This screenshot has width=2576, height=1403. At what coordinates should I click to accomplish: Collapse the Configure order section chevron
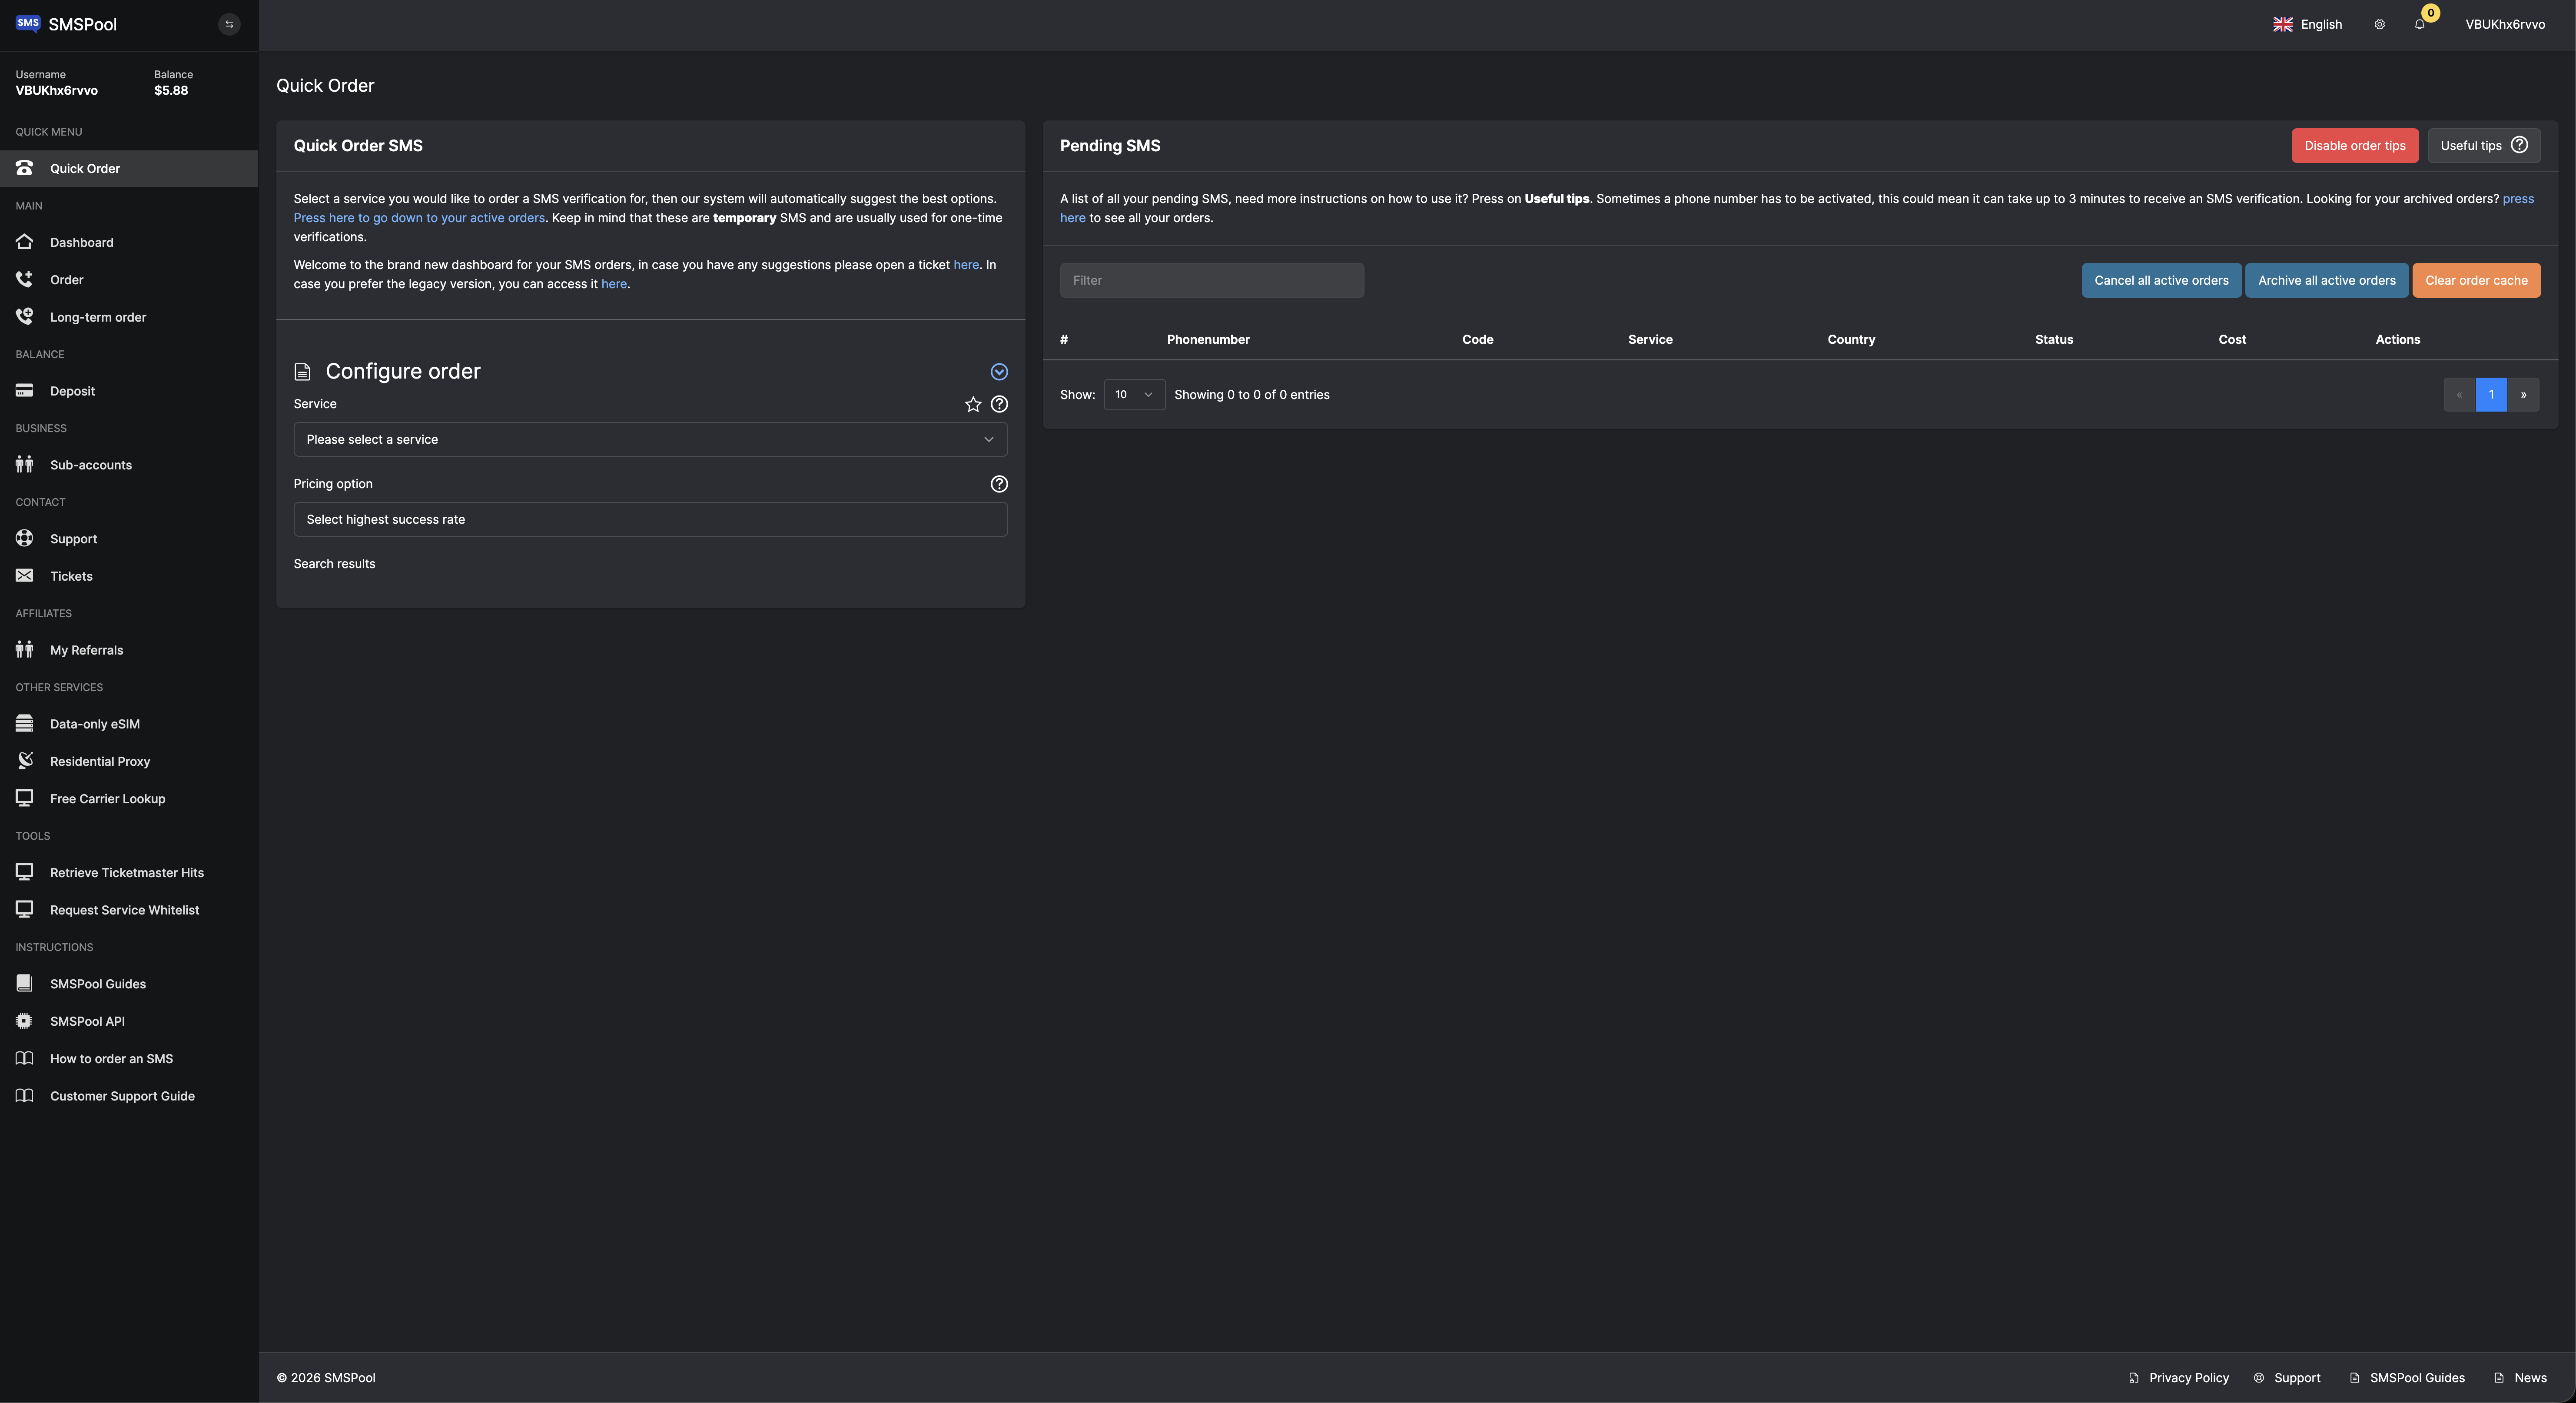coord(999,371)
